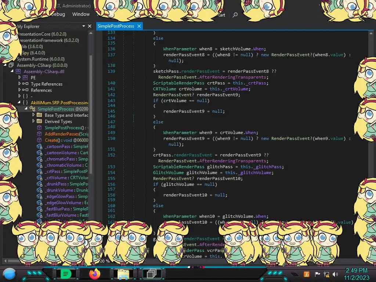Click the SimplePostProcess class icon
Screen dimensions: 376x282
[32, 109]
